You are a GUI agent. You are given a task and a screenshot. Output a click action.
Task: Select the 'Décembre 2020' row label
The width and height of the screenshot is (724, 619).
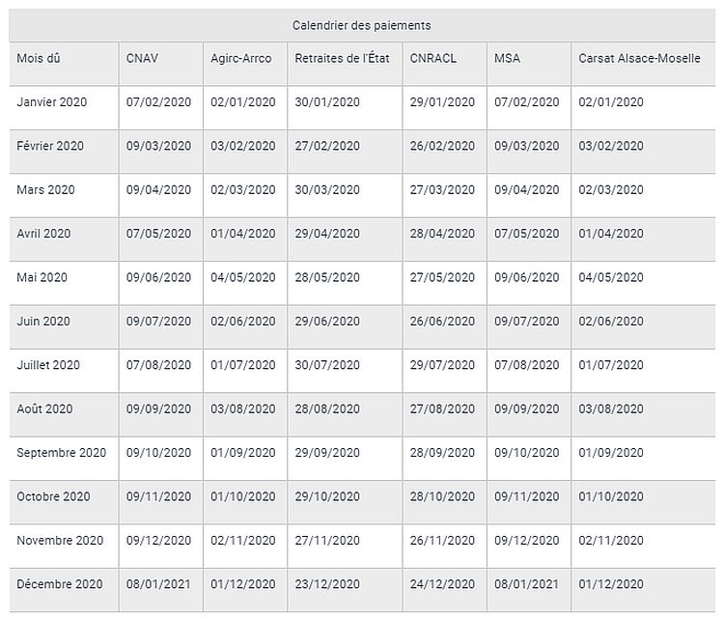(x=60, y=584)
